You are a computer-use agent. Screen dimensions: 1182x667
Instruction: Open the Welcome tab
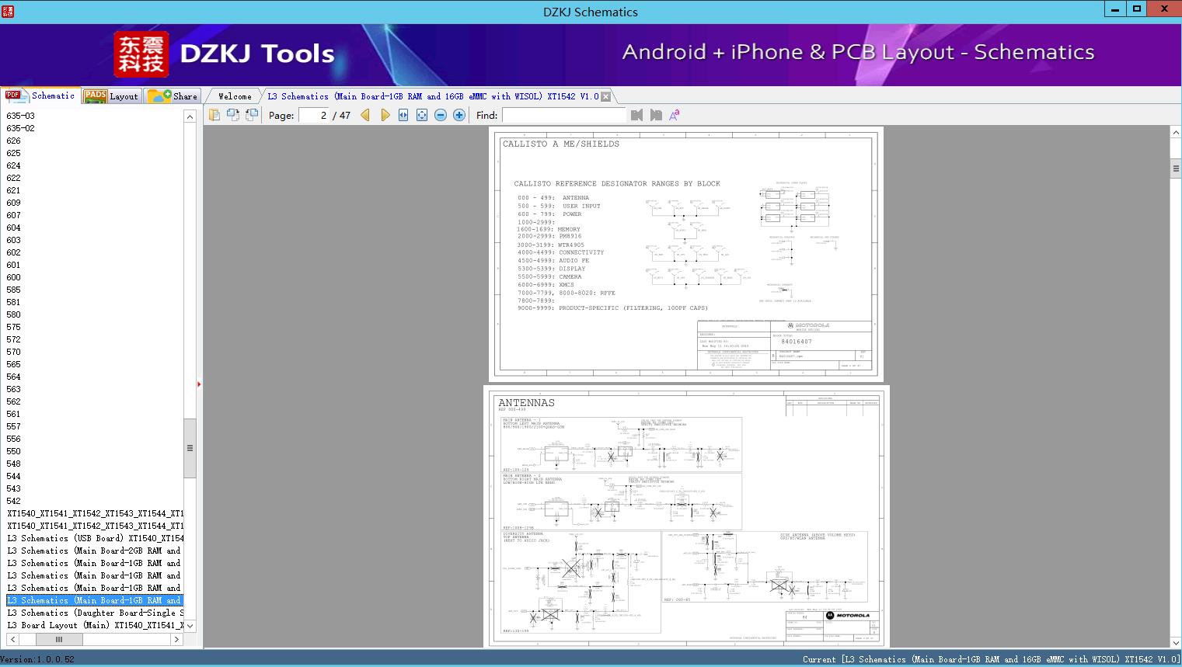232,96
